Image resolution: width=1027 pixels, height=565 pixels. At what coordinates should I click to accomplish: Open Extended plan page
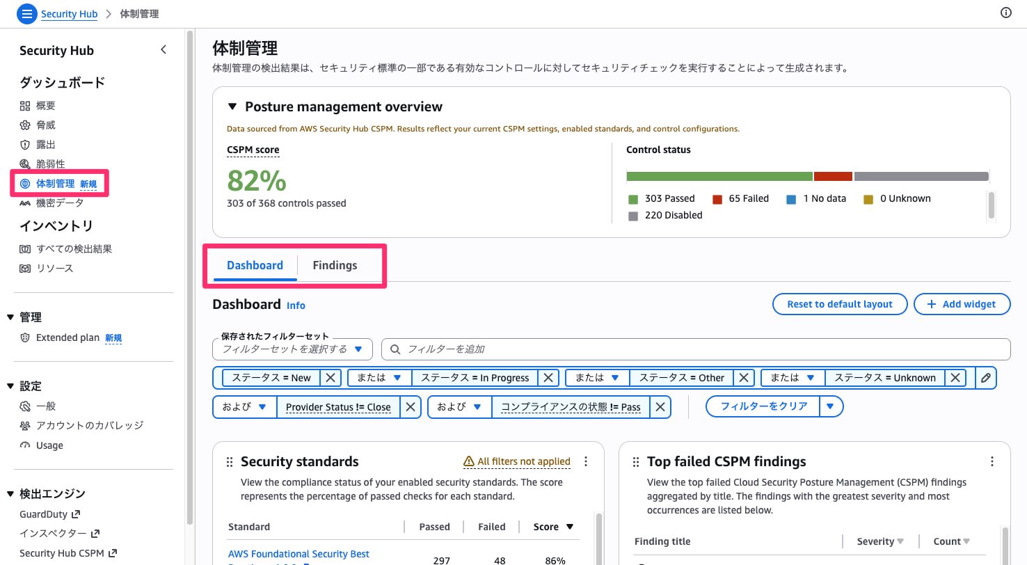tap(67, 337)
